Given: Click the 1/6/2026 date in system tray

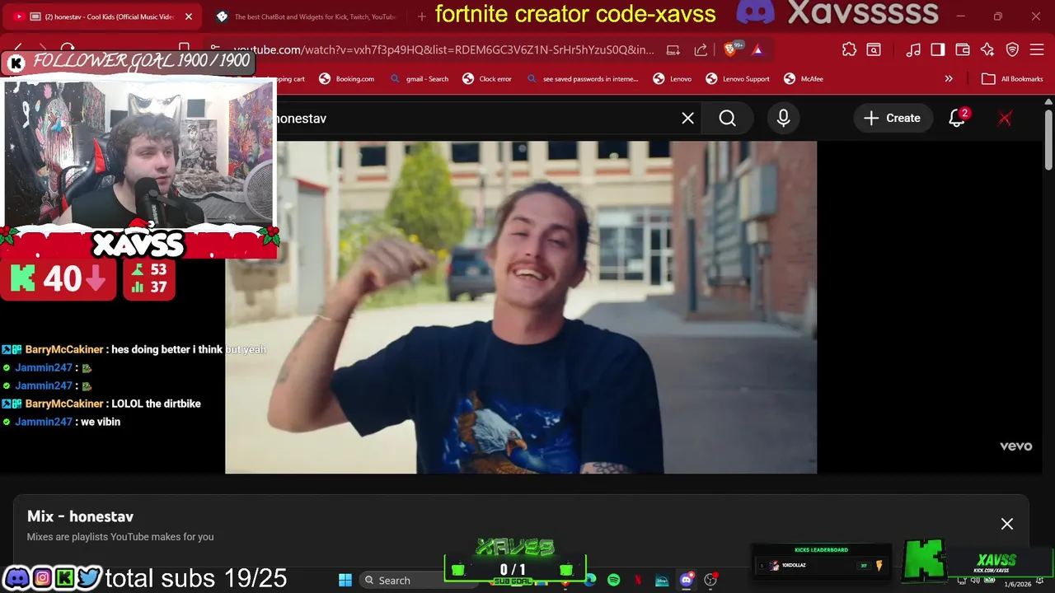Looking at the screenshot, I should tap(1017, 584).
